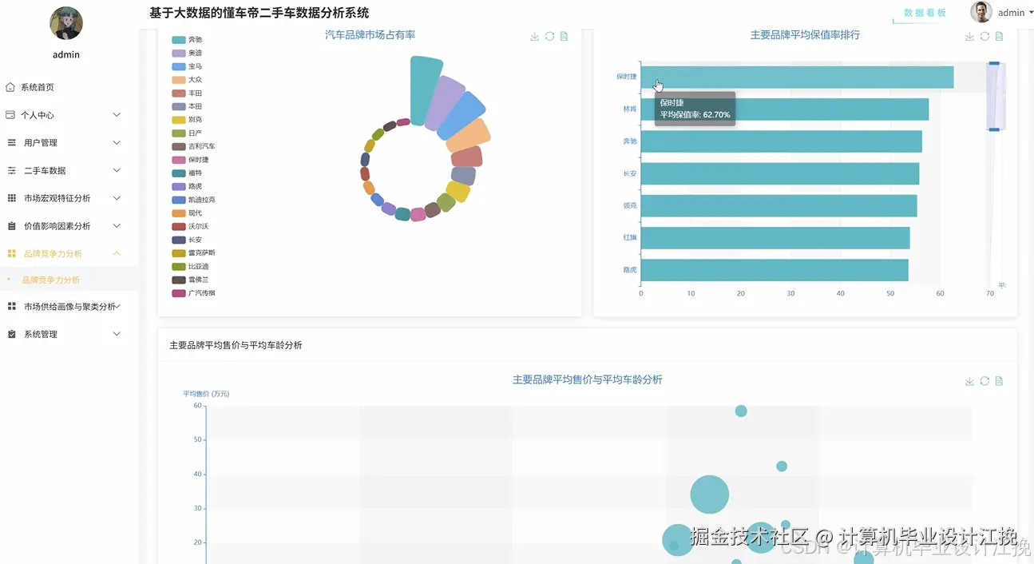Click the yellow tiles icon of 品牌竞争力分析
This screenshot has width=1034, height=564.
pos(11,253)
